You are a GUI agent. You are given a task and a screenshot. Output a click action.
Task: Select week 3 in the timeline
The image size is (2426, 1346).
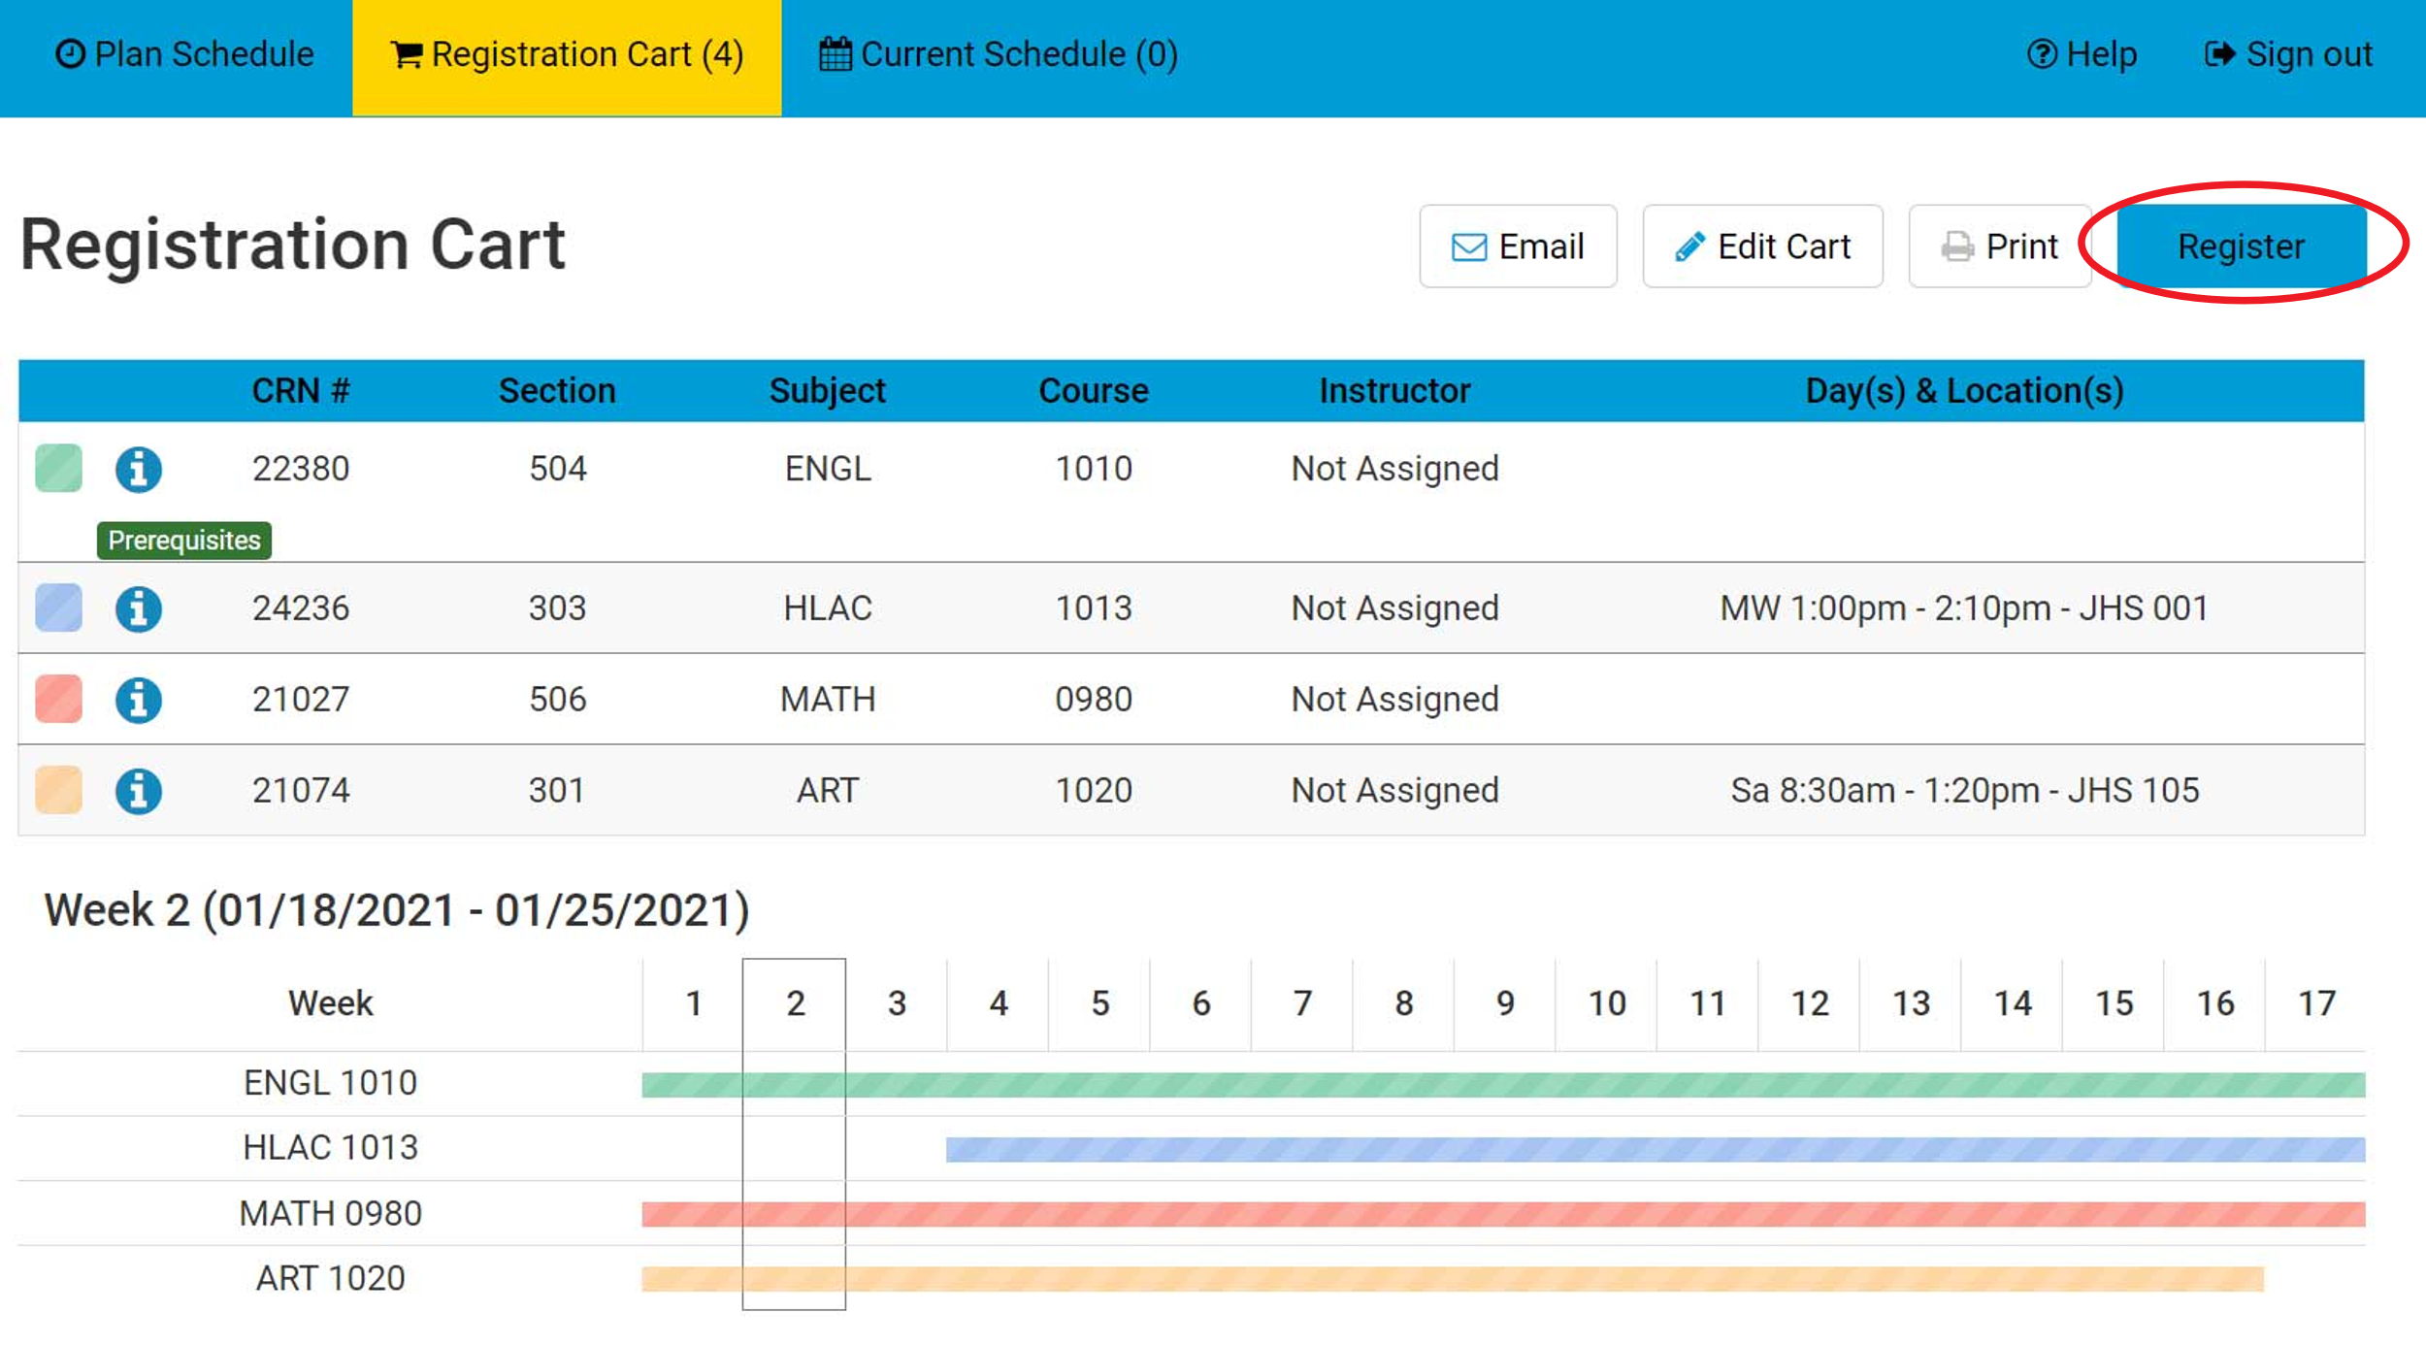coord(896,1003)
